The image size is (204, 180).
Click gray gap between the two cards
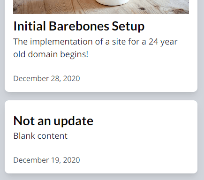click(x=101, y=96)
